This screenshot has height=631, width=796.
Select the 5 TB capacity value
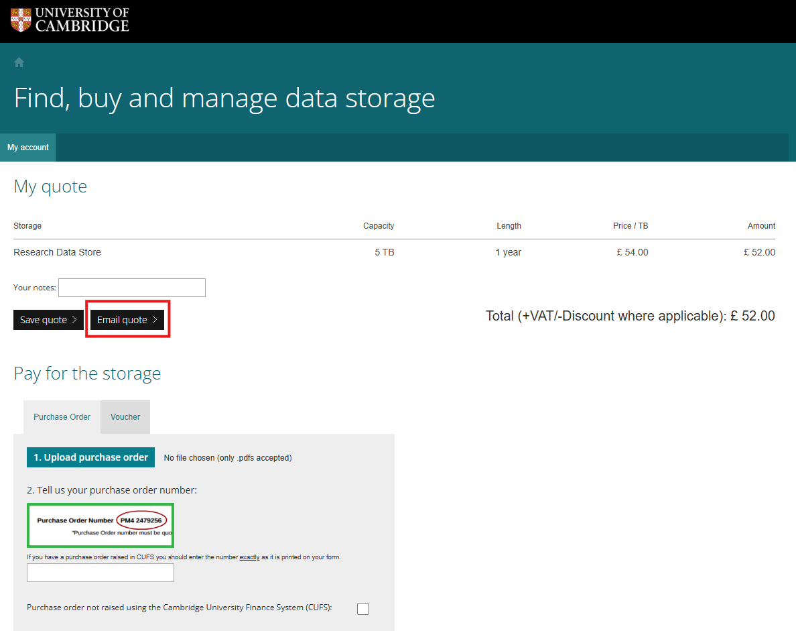pos(385,253)
